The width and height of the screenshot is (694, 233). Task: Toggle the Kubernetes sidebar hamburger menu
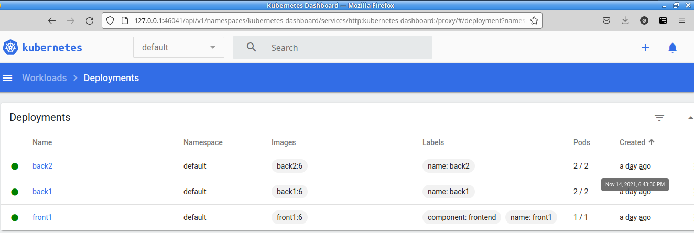[7, 78]
